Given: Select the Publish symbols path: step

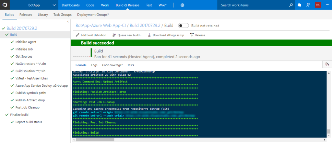Looking at the screenshot, I should pyautogui.click(x=31, y=93).
